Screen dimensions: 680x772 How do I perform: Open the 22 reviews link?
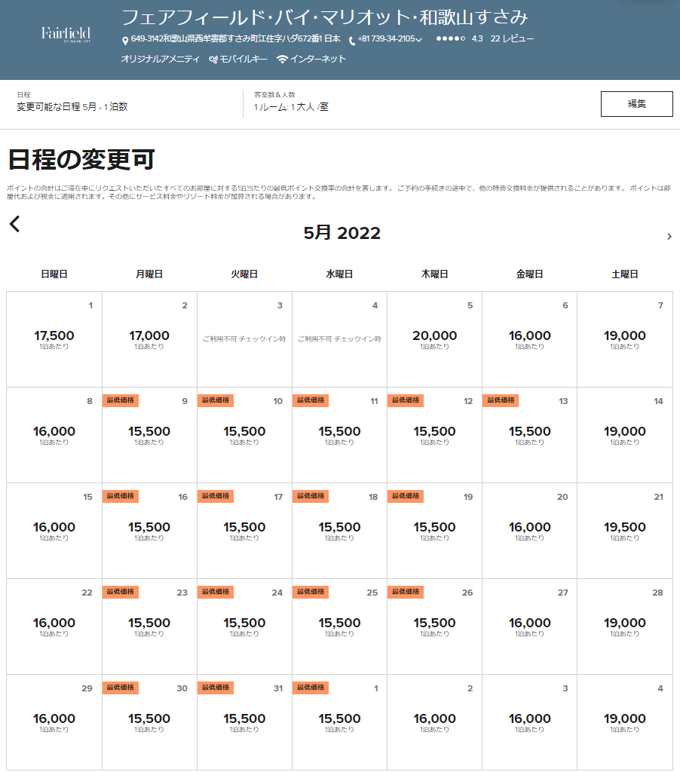tap(512, 39)
